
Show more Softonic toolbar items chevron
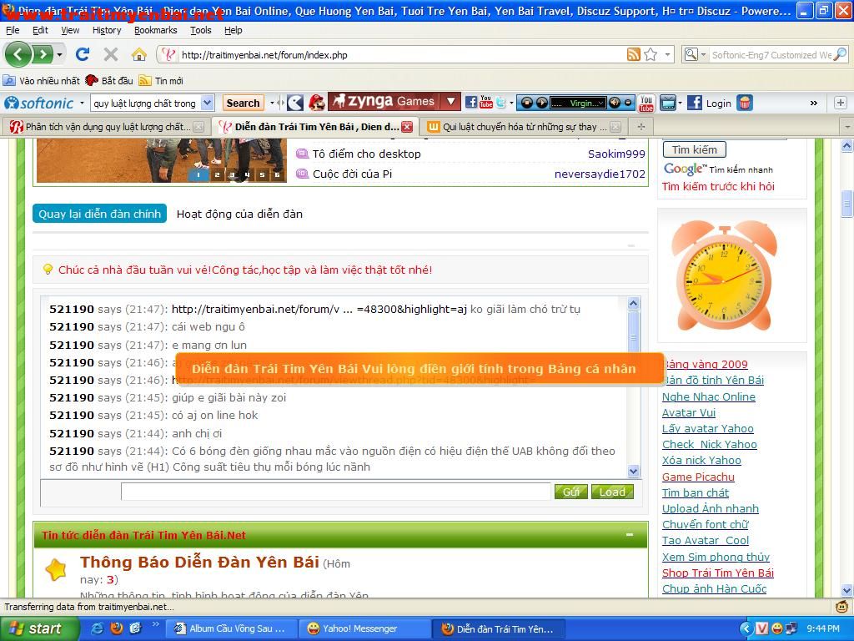(x=814, y=103)
